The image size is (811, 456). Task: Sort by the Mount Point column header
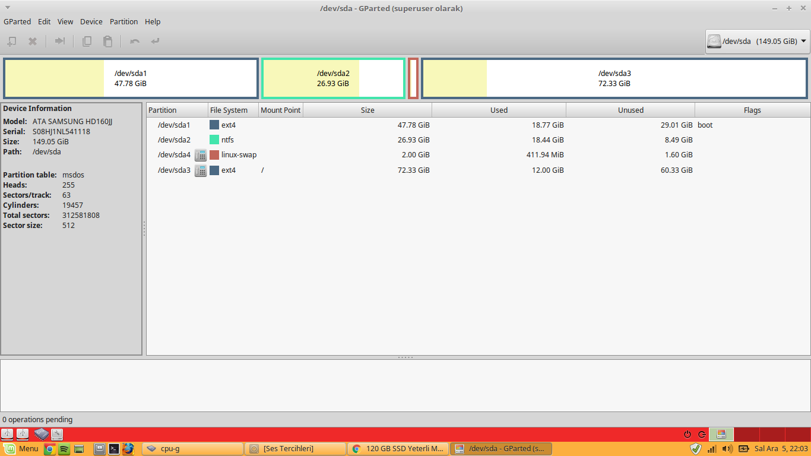281,110
